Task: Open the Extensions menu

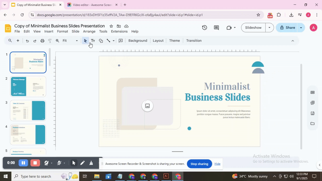Action: tap(119, 31)
